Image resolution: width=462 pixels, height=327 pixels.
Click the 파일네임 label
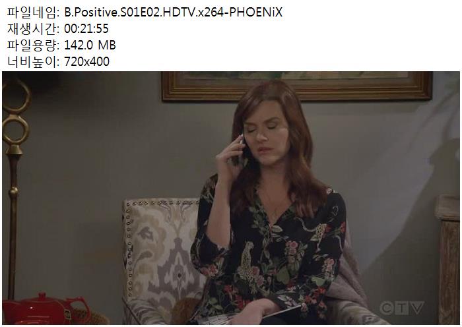coord(33,13)
